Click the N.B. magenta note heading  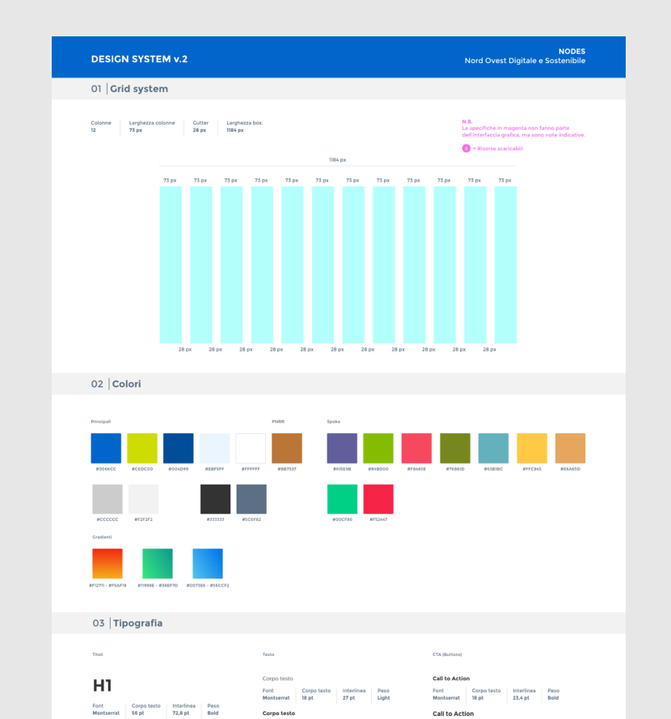(x=466, y=121)
